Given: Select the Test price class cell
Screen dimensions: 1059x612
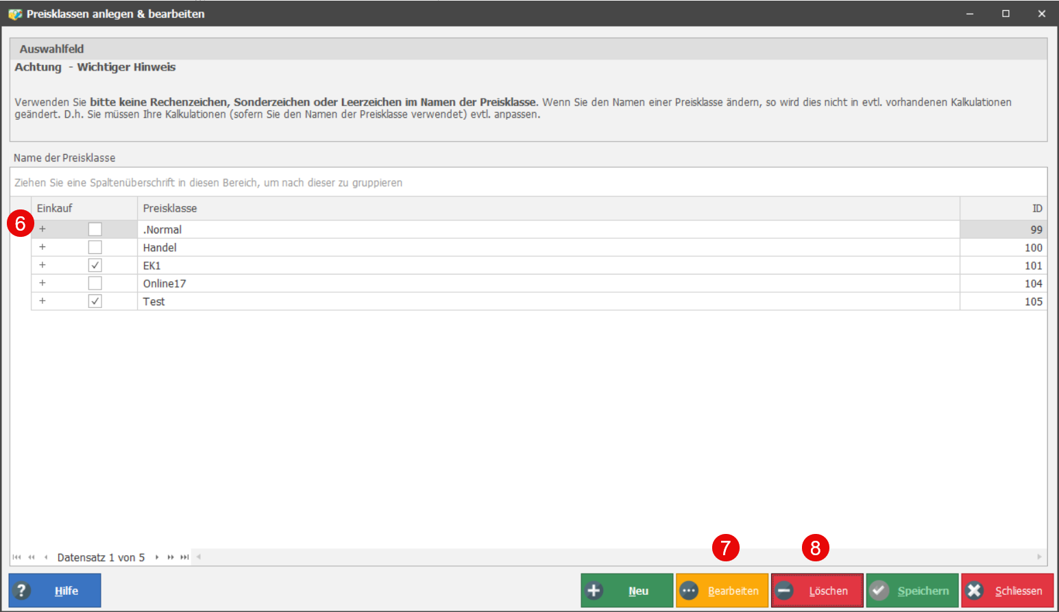Looking at the screenshot, I should coord(548,301).
